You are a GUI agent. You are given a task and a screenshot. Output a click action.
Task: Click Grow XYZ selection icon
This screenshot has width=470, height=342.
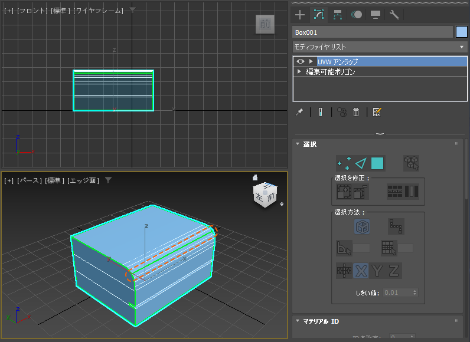point(344,192)
